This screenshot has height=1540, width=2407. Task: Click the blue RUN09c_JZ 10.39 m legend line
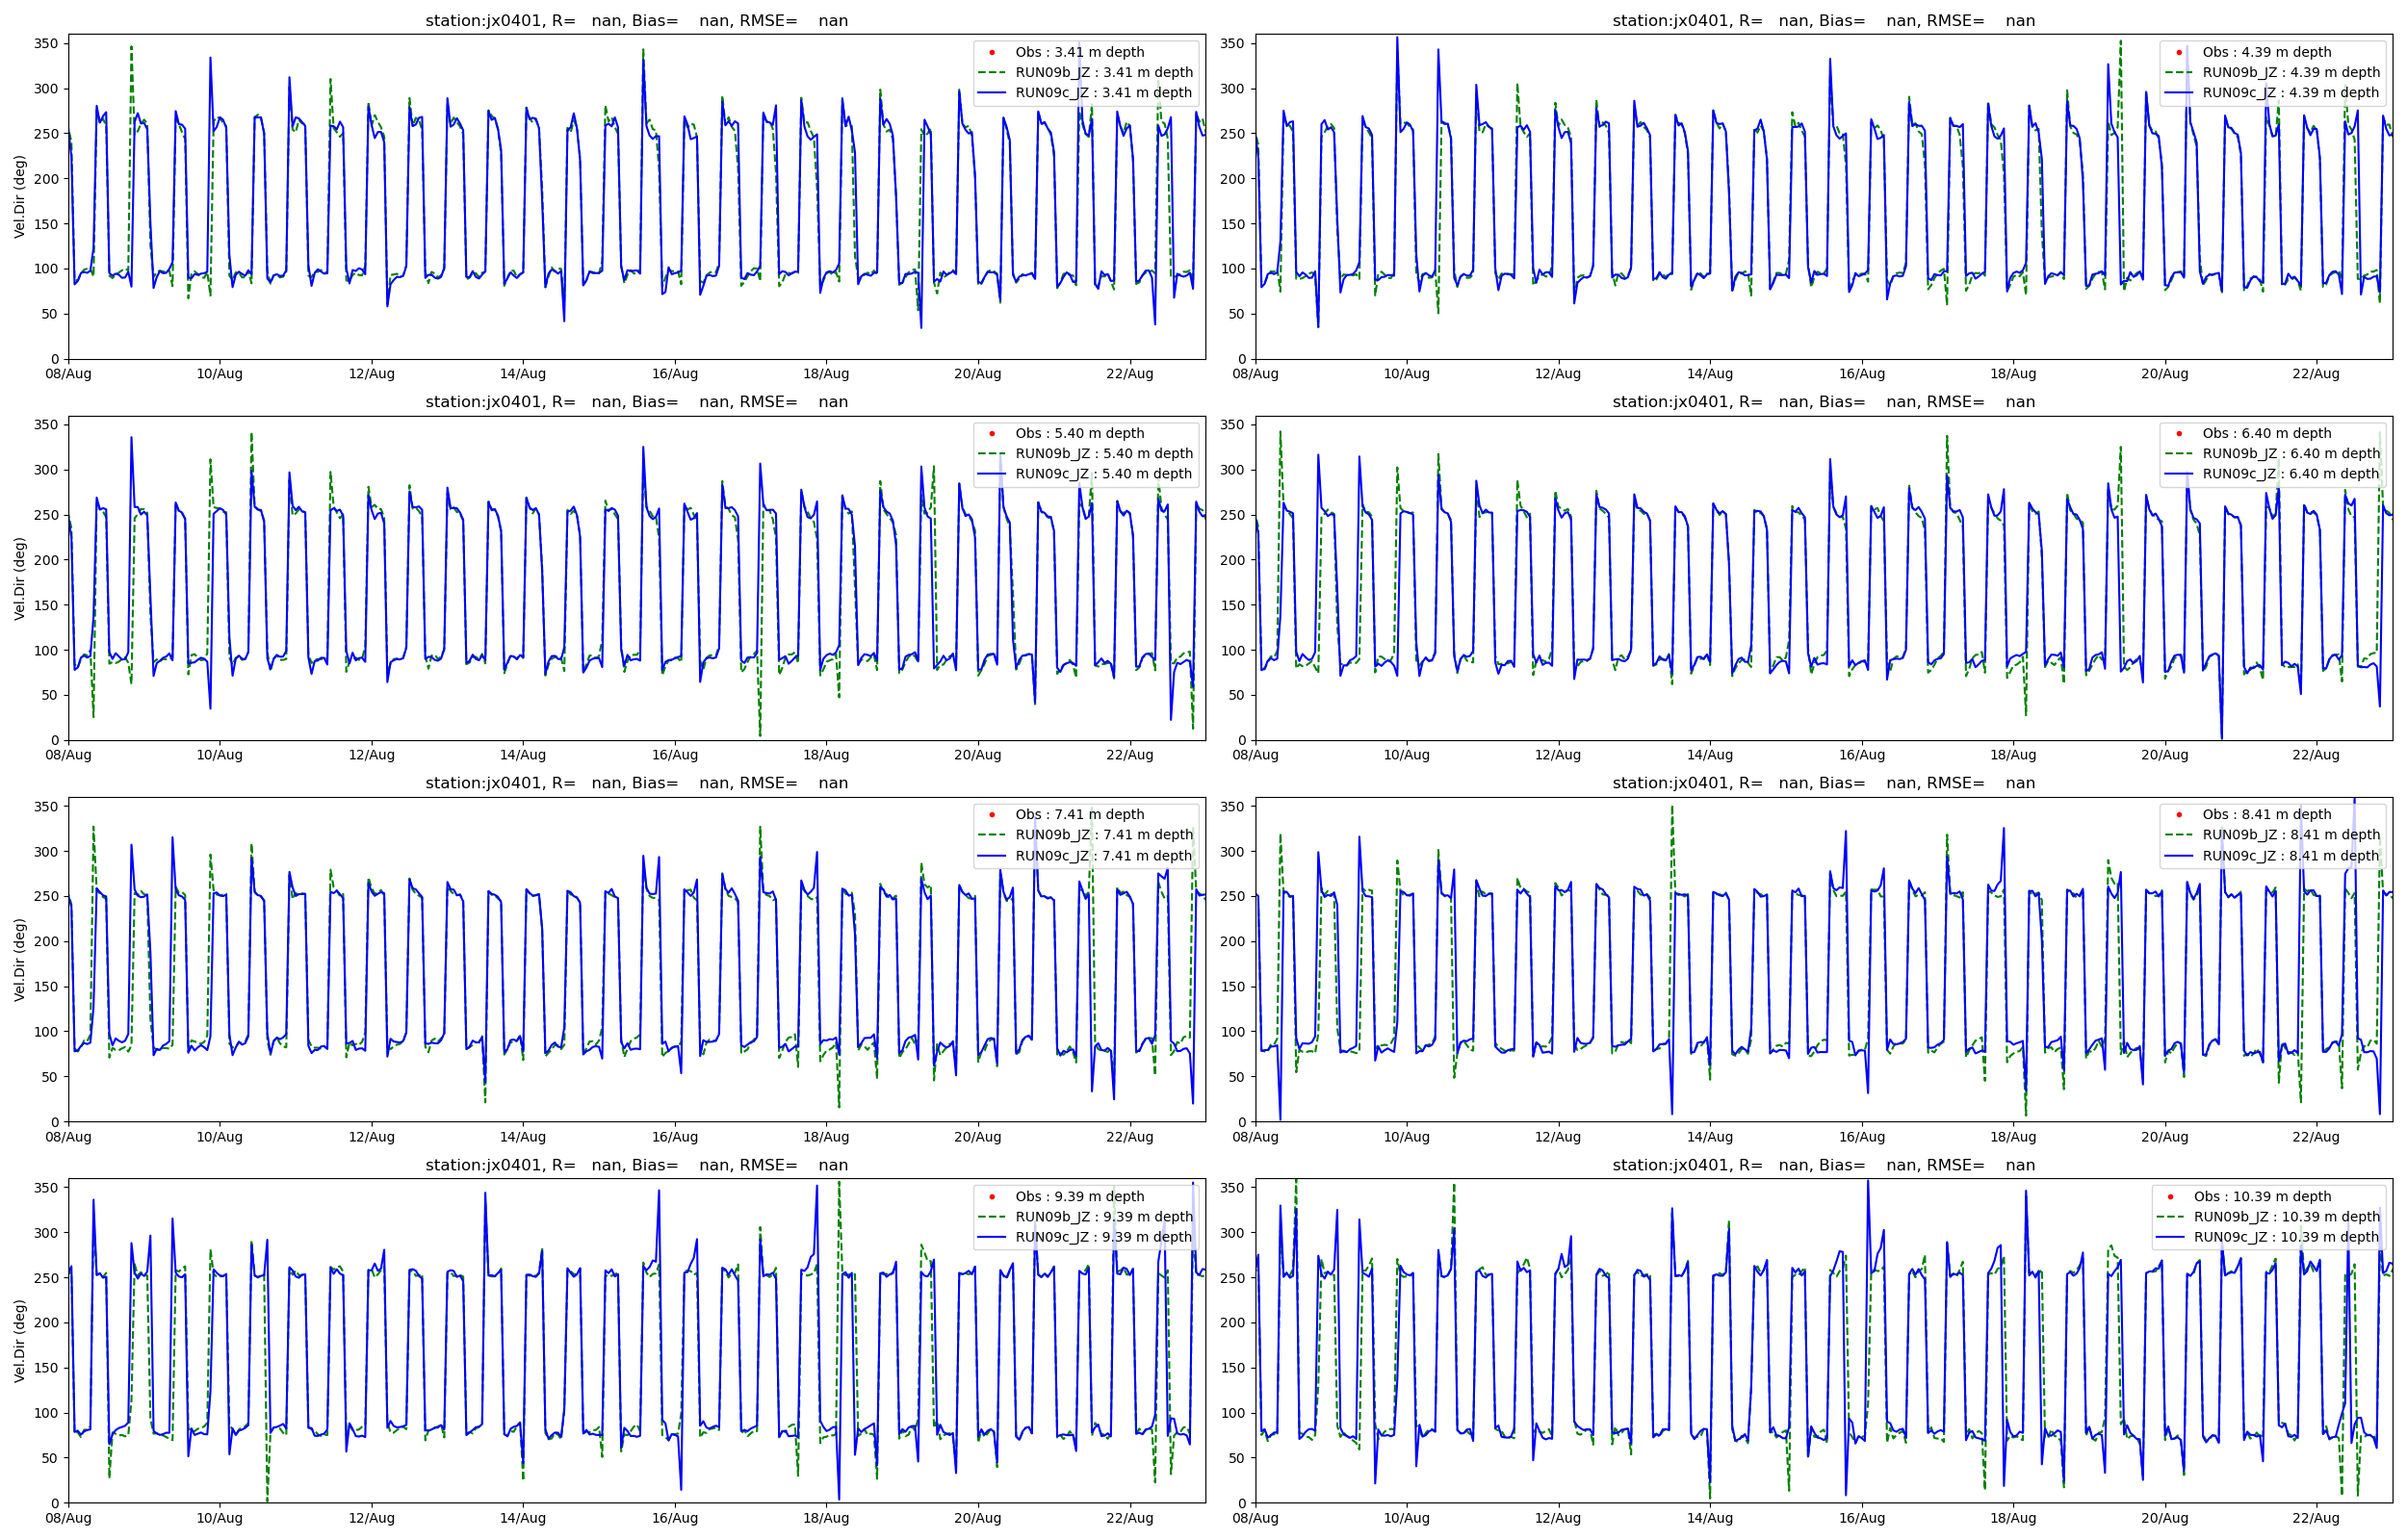pyautogui.click(x=2170, y=1237)
